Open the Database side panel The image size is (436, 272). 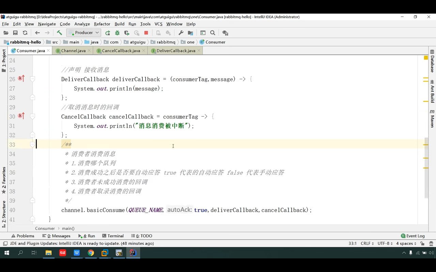point(432,61)
